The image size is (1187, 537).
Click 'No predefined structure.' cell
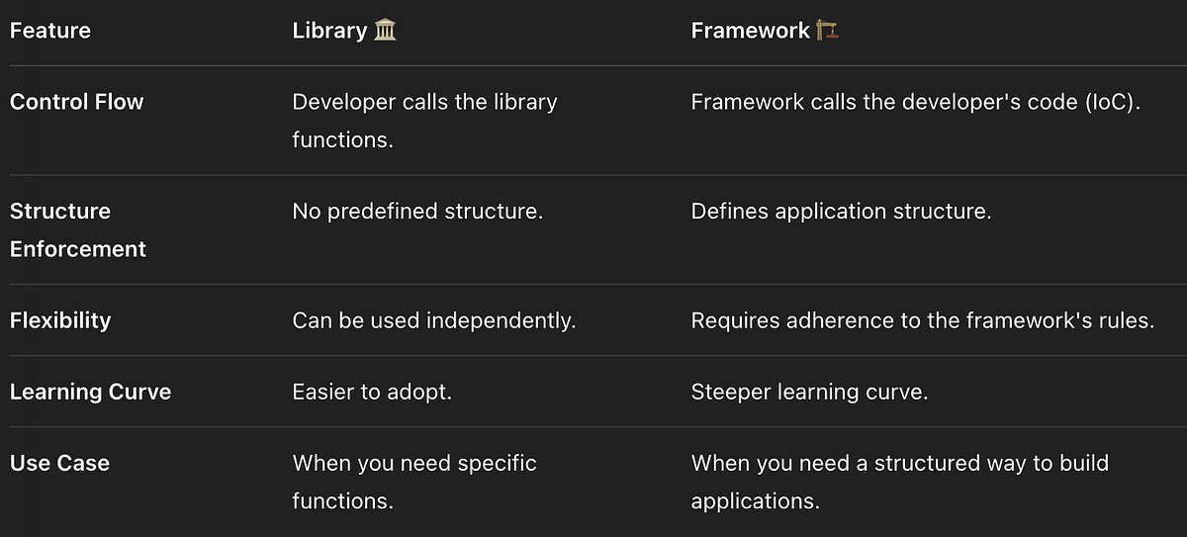[x=418, y=212]
